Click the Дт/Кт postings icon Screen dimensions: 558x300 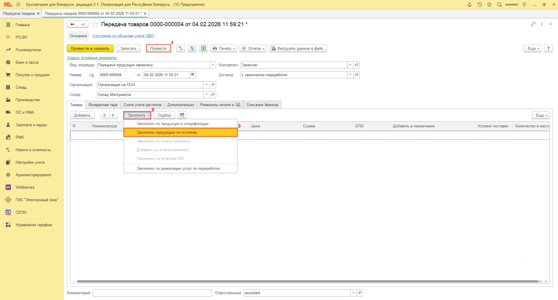(x=181, y=48)
